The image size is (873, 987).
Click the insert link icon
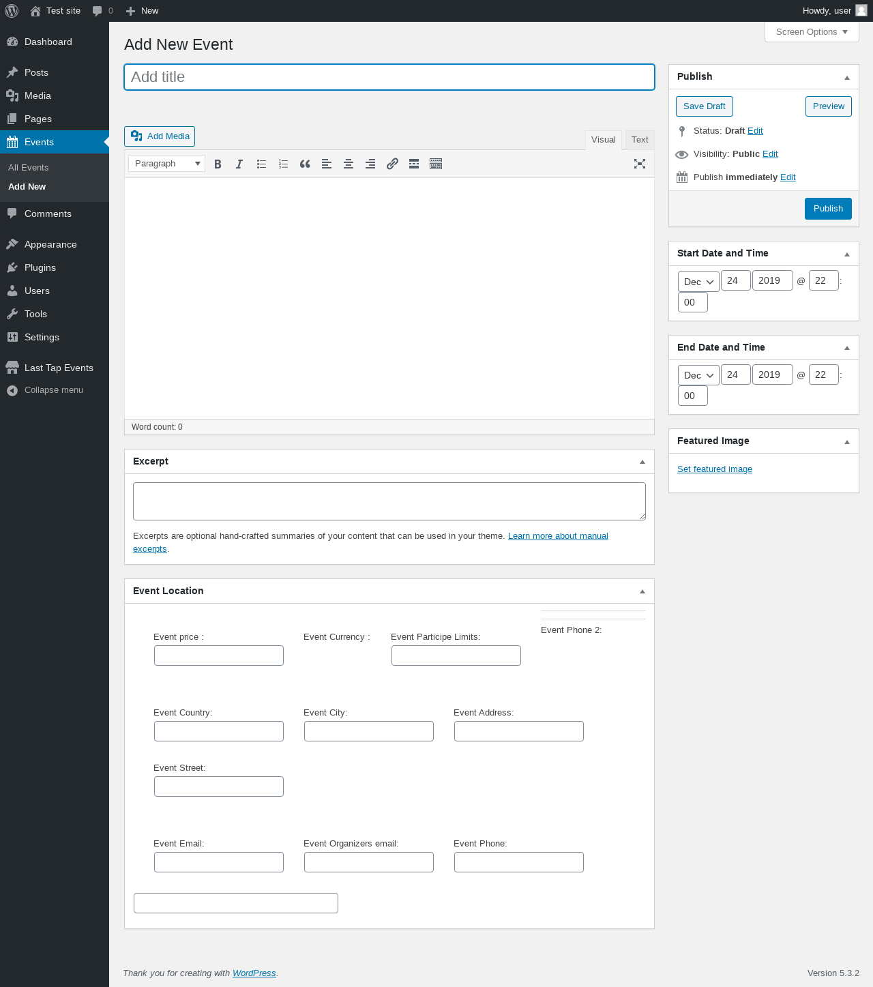(392, 164)
